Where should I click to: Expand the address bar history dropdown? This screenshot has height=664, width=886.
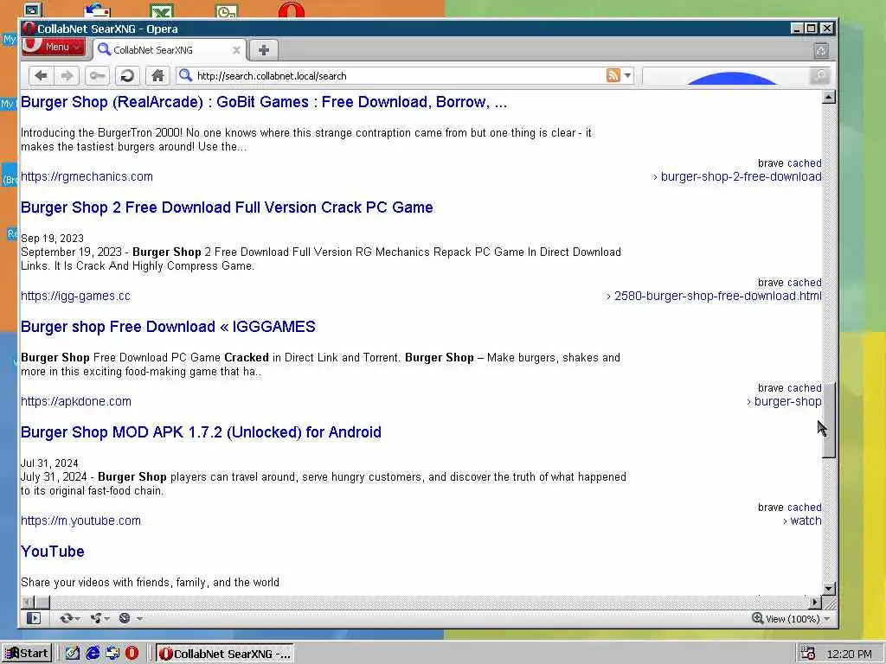click(x=627, y=75)
